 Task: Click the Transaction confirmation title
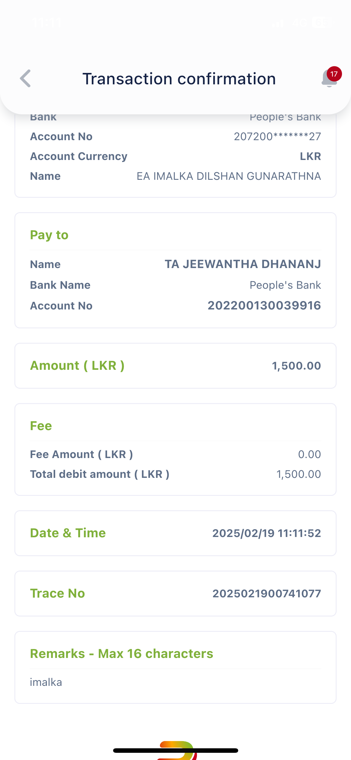[x=179, y=79]
